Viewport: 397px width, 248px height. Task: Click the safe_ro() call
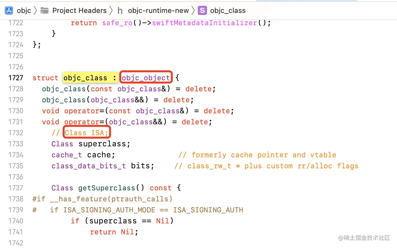(x=122, y=23)
